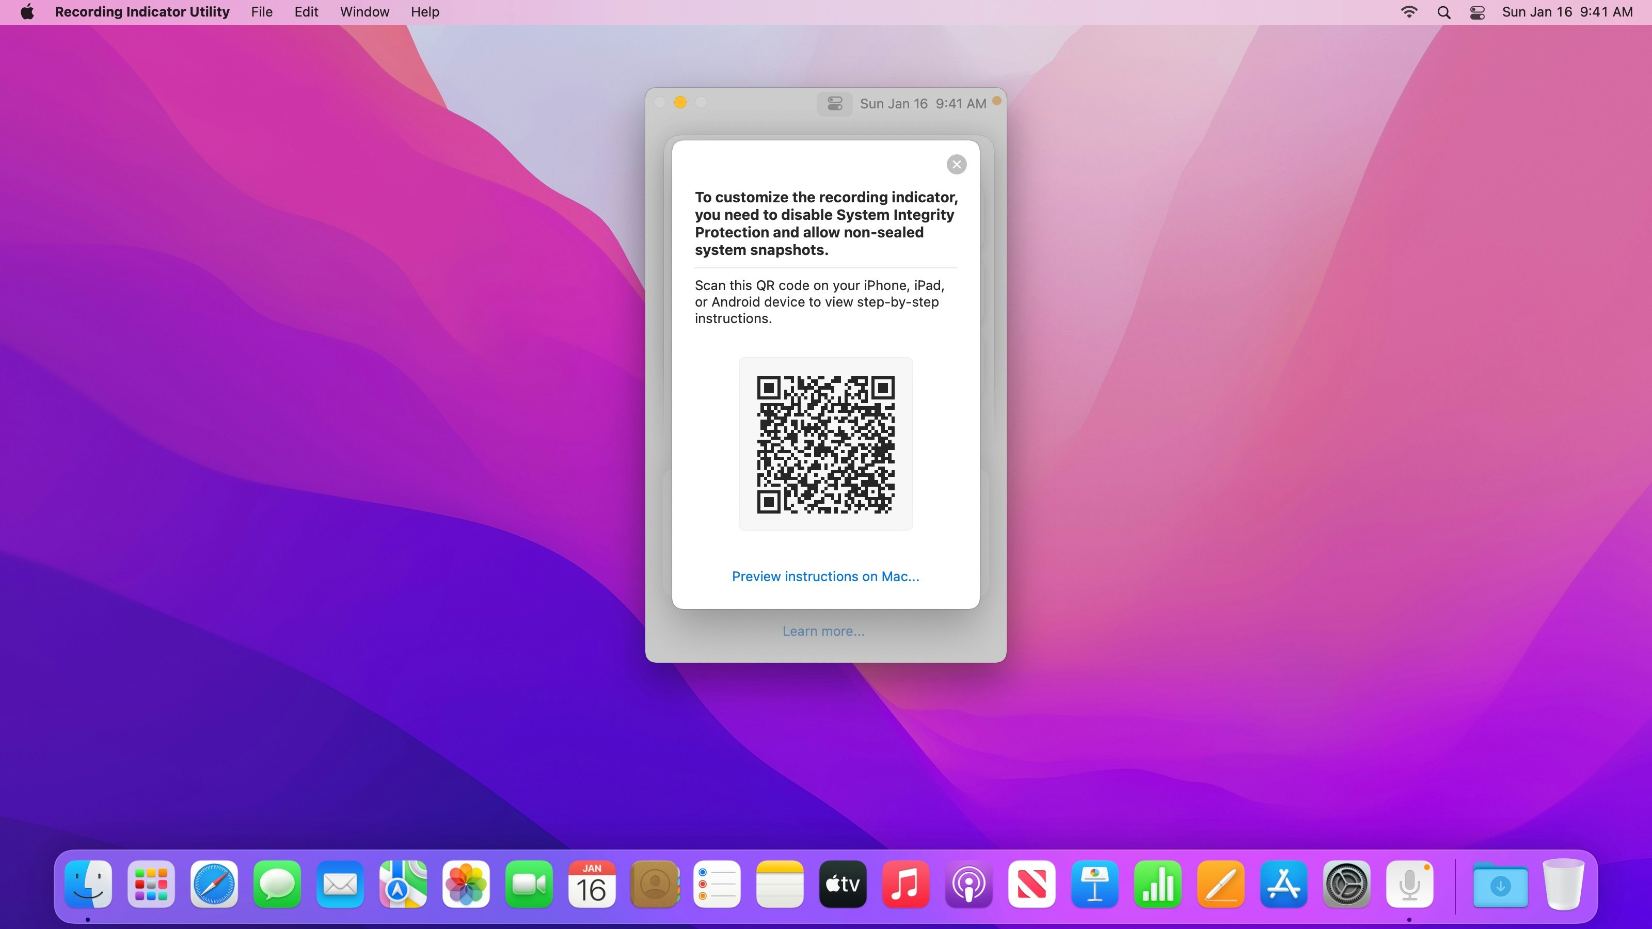Open the Recording Indicator Utility dock icon
Screen dimensions: 1652x929
pos(1409,884)
